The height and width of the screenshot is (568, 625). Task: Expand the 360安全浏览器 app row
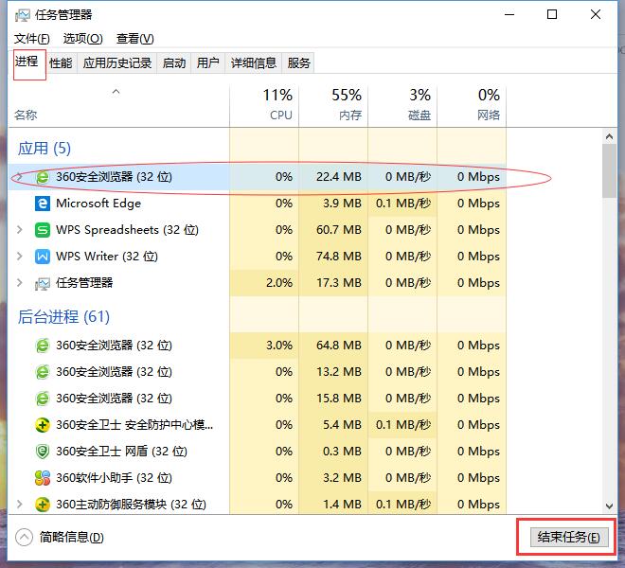click(x=19, y=177)
